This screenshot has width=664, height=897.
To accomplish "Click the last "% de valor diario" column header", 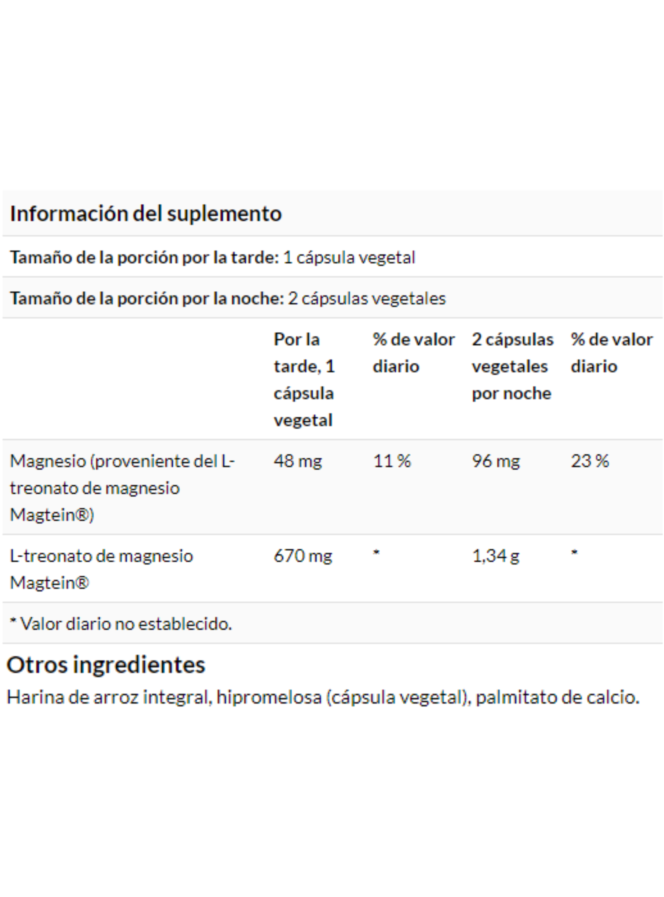I will 611,353.
